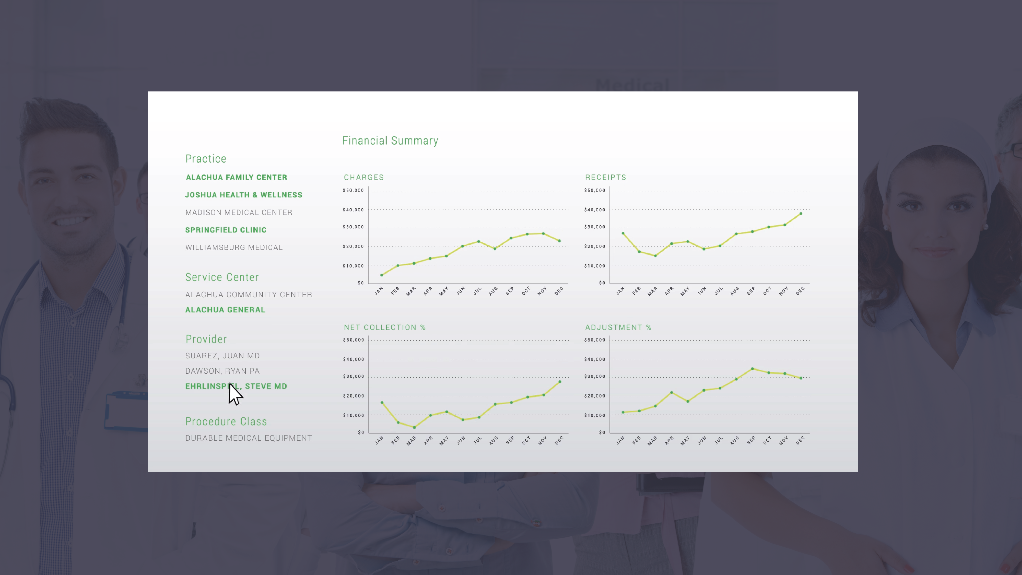Click the Practice section heading
The height and width of the screenshot is (575, 1022).
(206, 159)
